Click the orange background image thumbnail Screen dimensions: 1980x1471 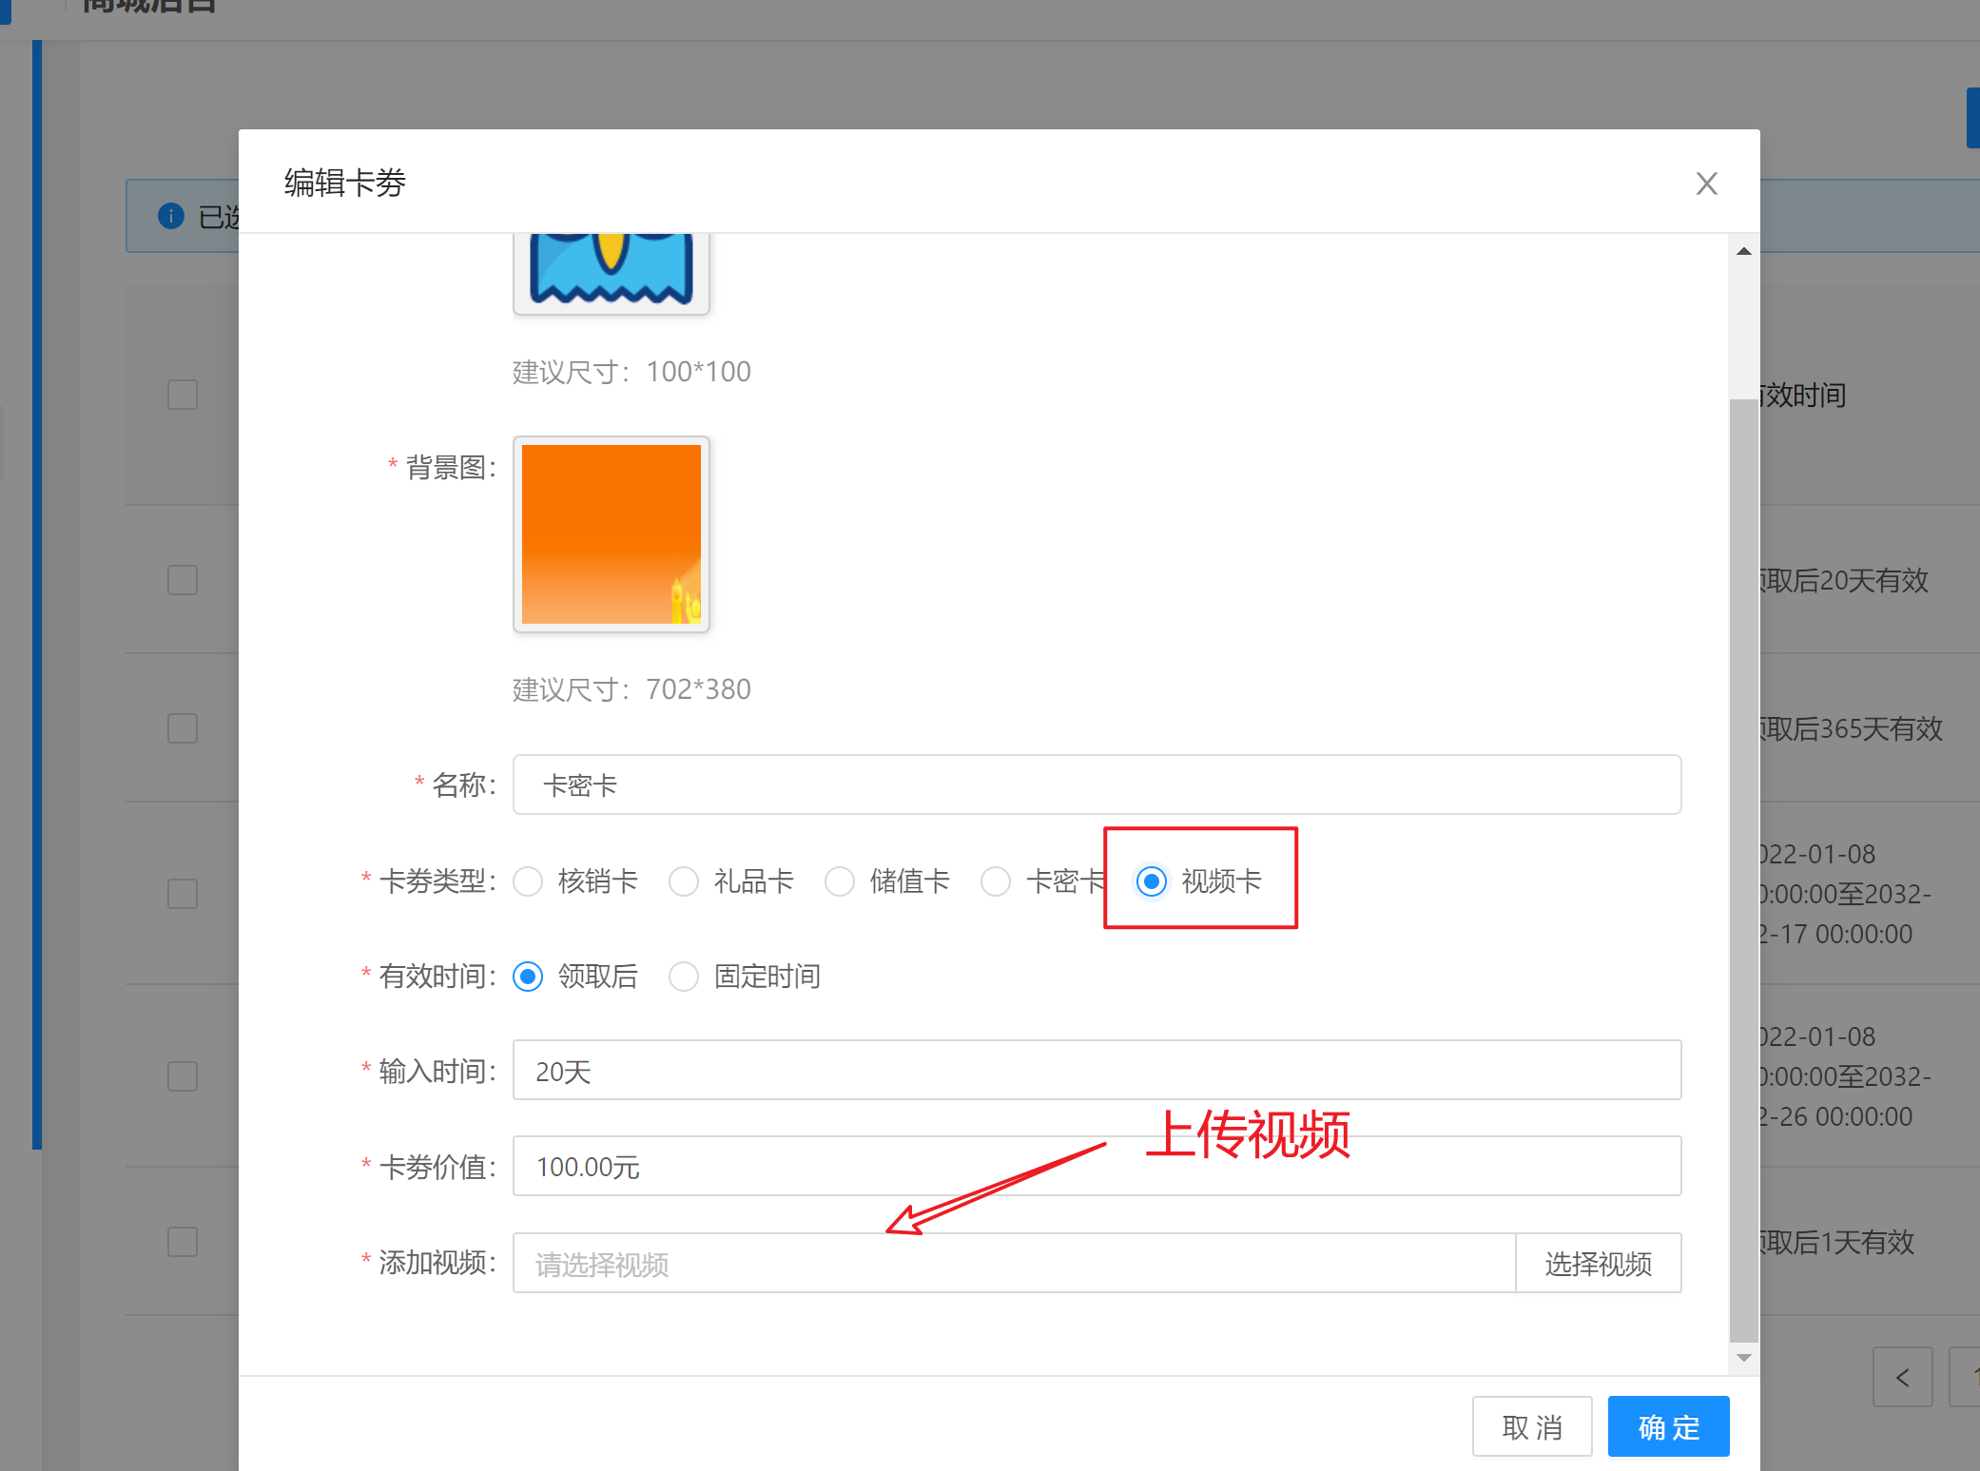[x=611, y=533]
